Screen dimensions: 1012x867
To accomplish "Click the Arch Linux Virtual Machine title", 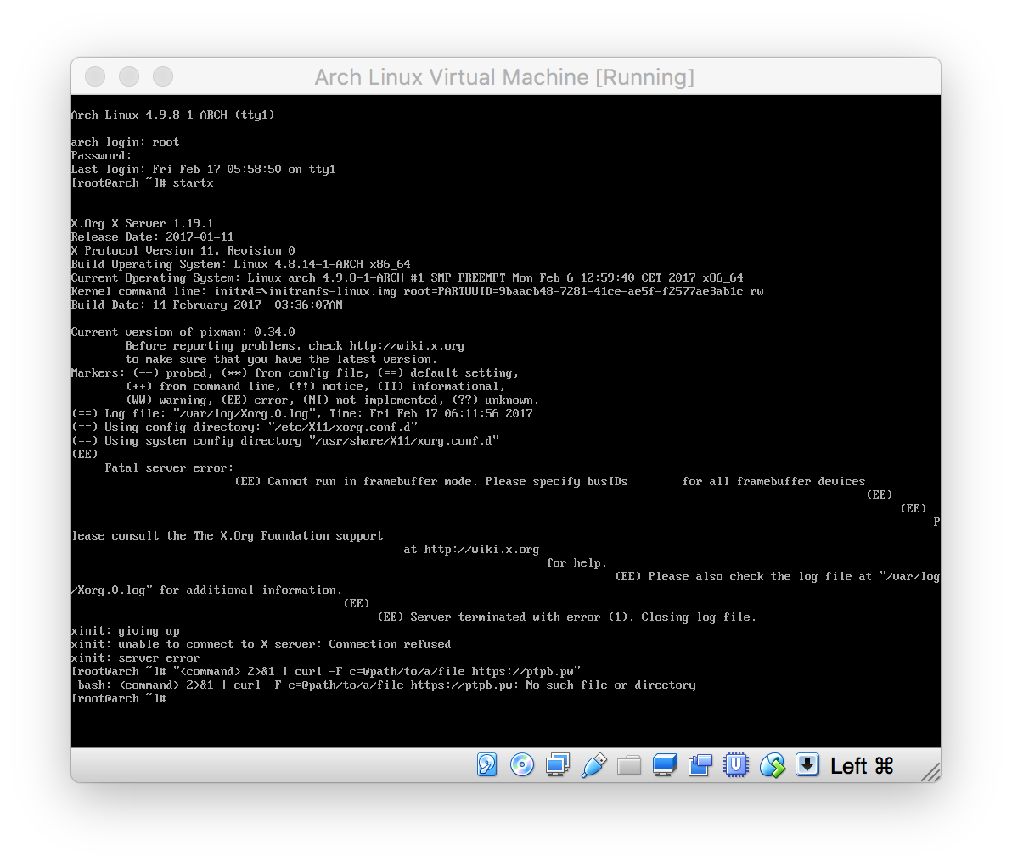I will 504,76.
